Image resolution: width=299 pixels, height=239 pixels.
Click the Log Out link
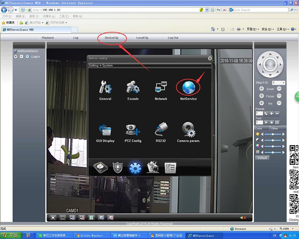(x=173, y=38)
